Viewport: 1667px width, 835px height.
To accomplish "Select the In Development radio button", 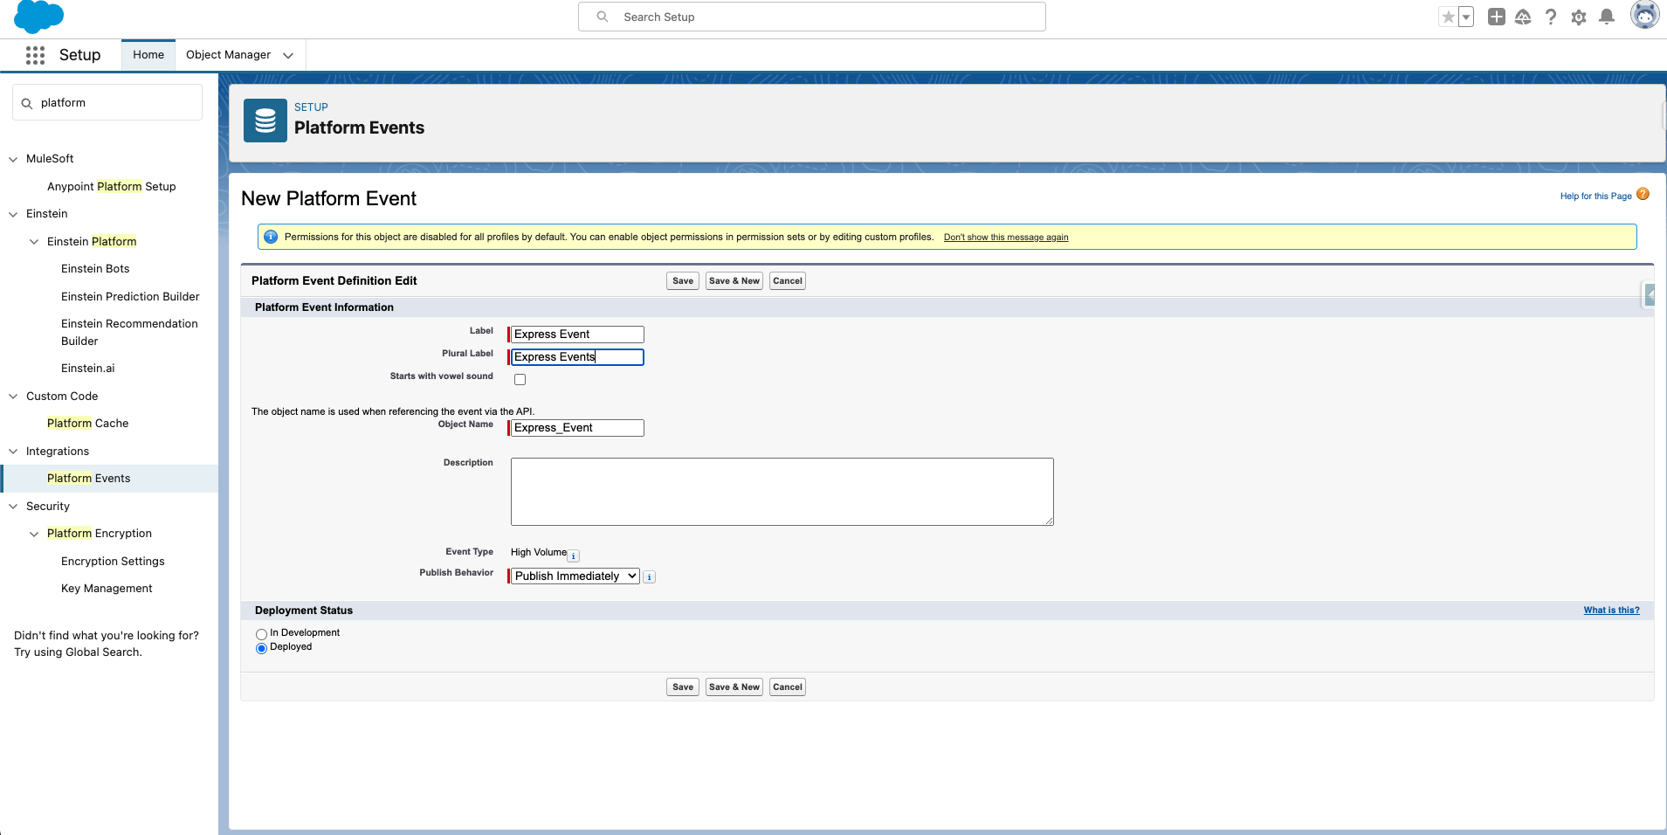I will pos(261,634).
